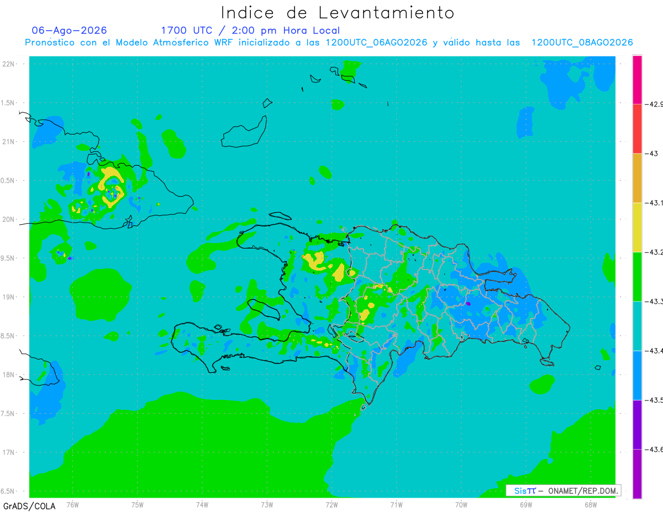
Task: Click the legend value "-43.2"
Action: (x=654, y=252)
